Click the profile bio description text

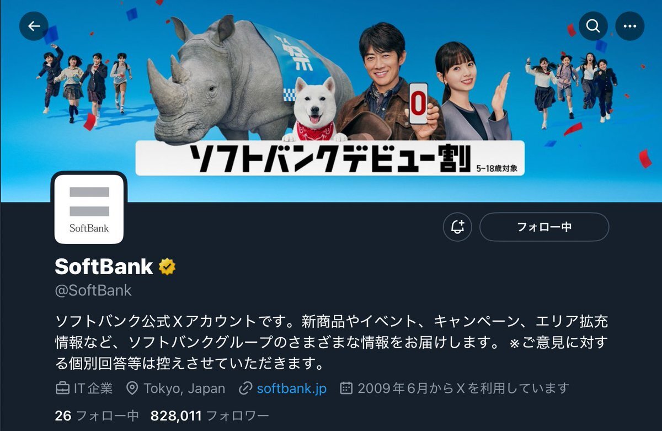[x=331, y=342]
